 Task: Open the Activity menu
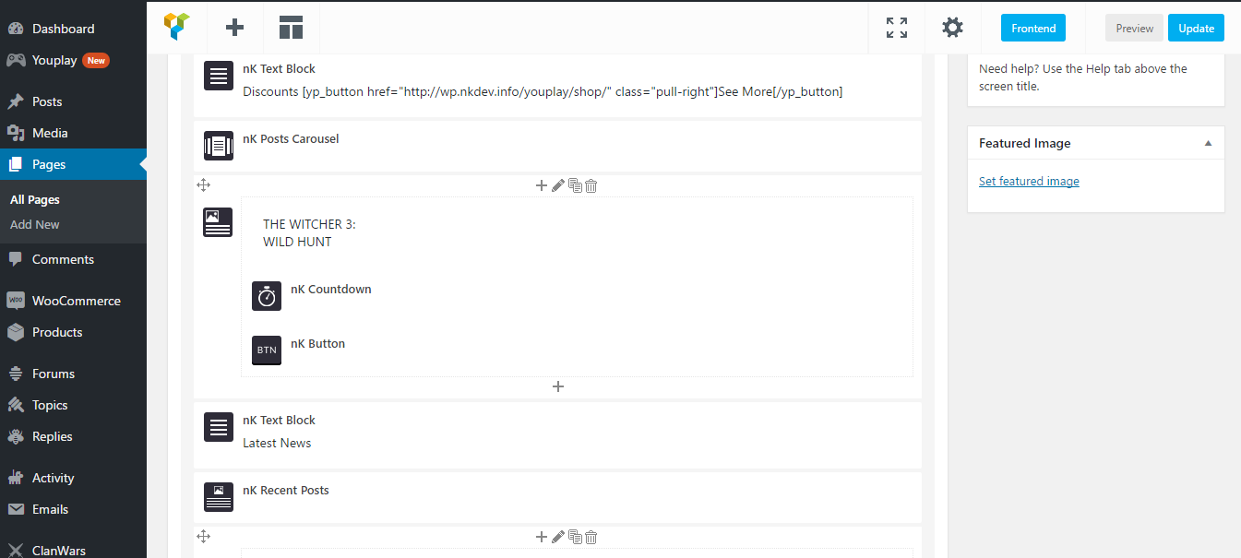[x=73, y=478]
